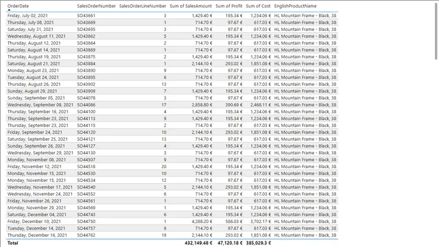Select product name in the SO43884 row
The height and width of the screenshot is (247, 439).
(305, 64)
